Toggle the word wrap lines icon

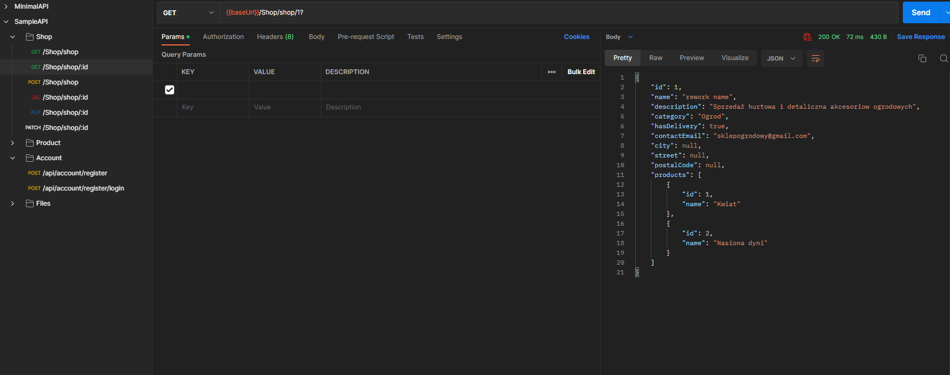[815, 58]
